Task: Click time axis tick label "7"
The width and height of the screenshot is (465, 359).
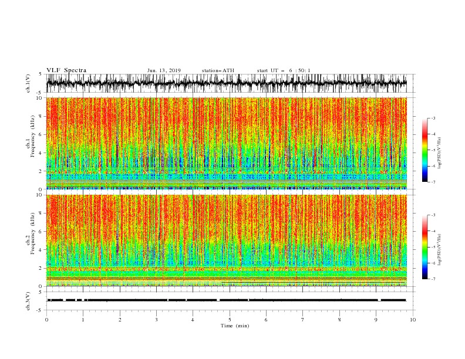Action: tap(303, 320)
